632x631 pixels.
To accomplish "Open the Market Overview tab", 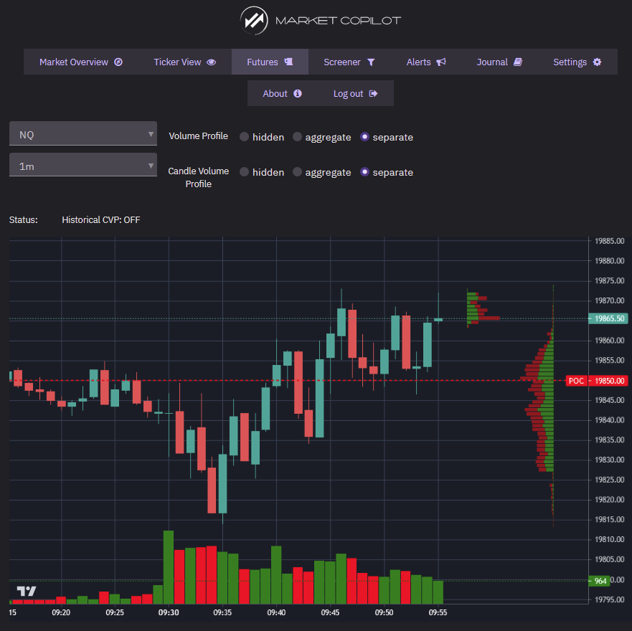I will click(81, 62).
